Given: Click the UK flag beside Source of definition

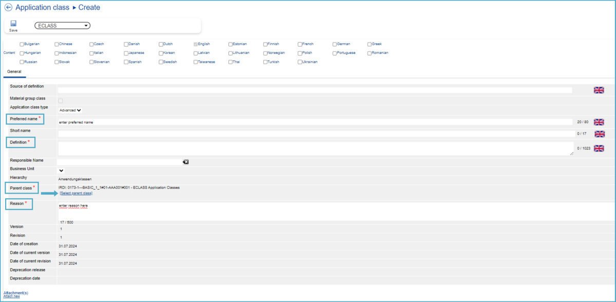Looking at the screenshot, I should pyautogui.click(x=599, y=90).
